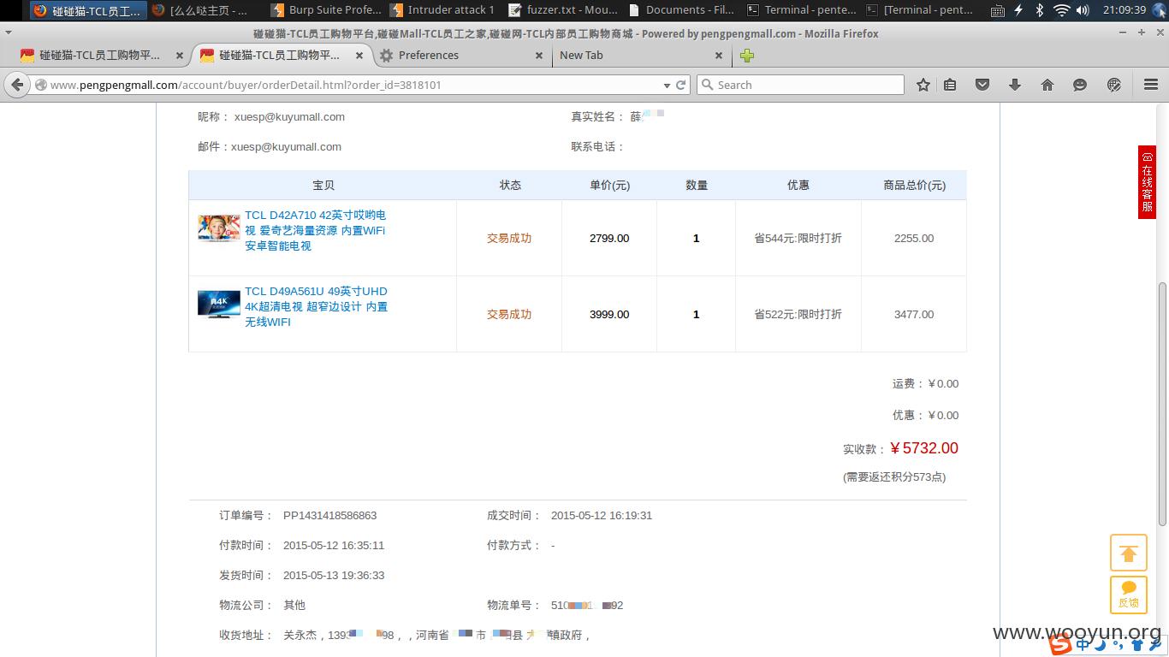Viewport: 1169px width, 657px height.
Task: Switch to the Preferences tab
Action: (462, 56)
